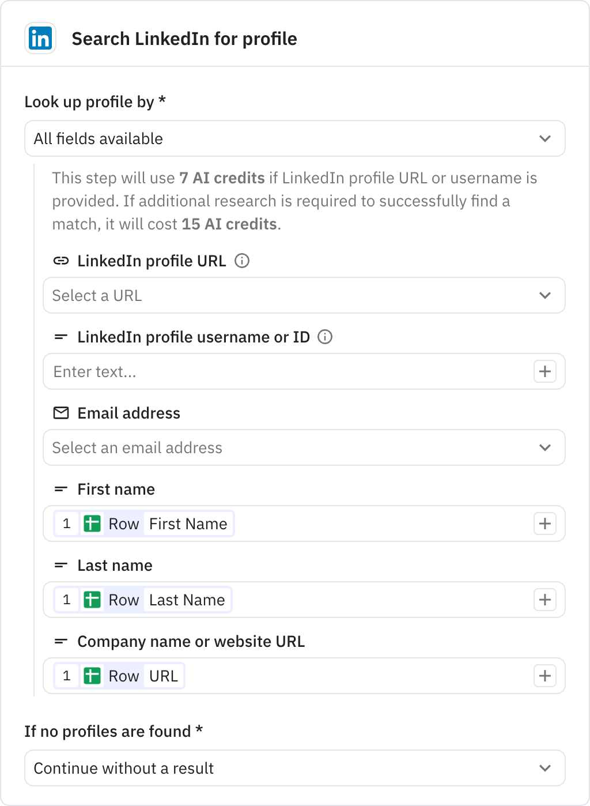The width and height of the screenshot is (590, 806).
Task: Open the If no profiles are found dropdown
Action: 295,768
